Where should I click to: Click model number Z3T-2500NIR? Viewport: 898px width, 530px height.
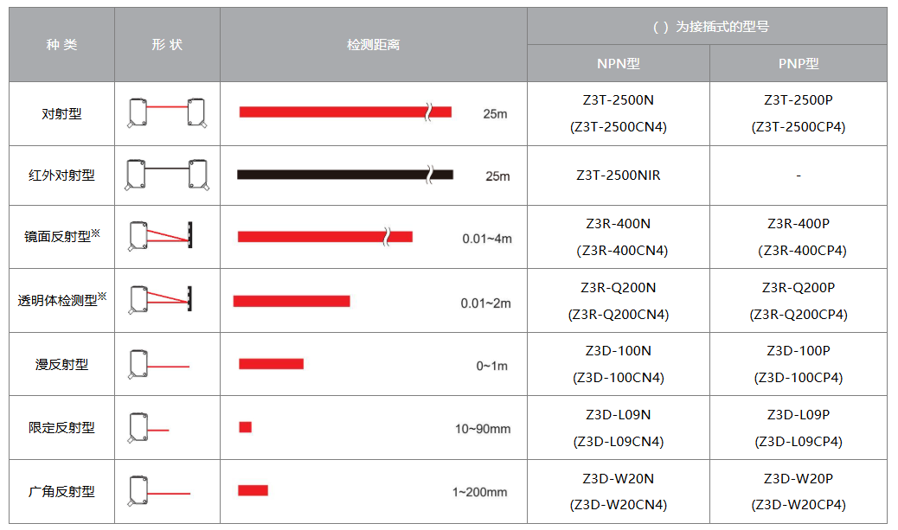pyautogui.click(x=619, y=176)
